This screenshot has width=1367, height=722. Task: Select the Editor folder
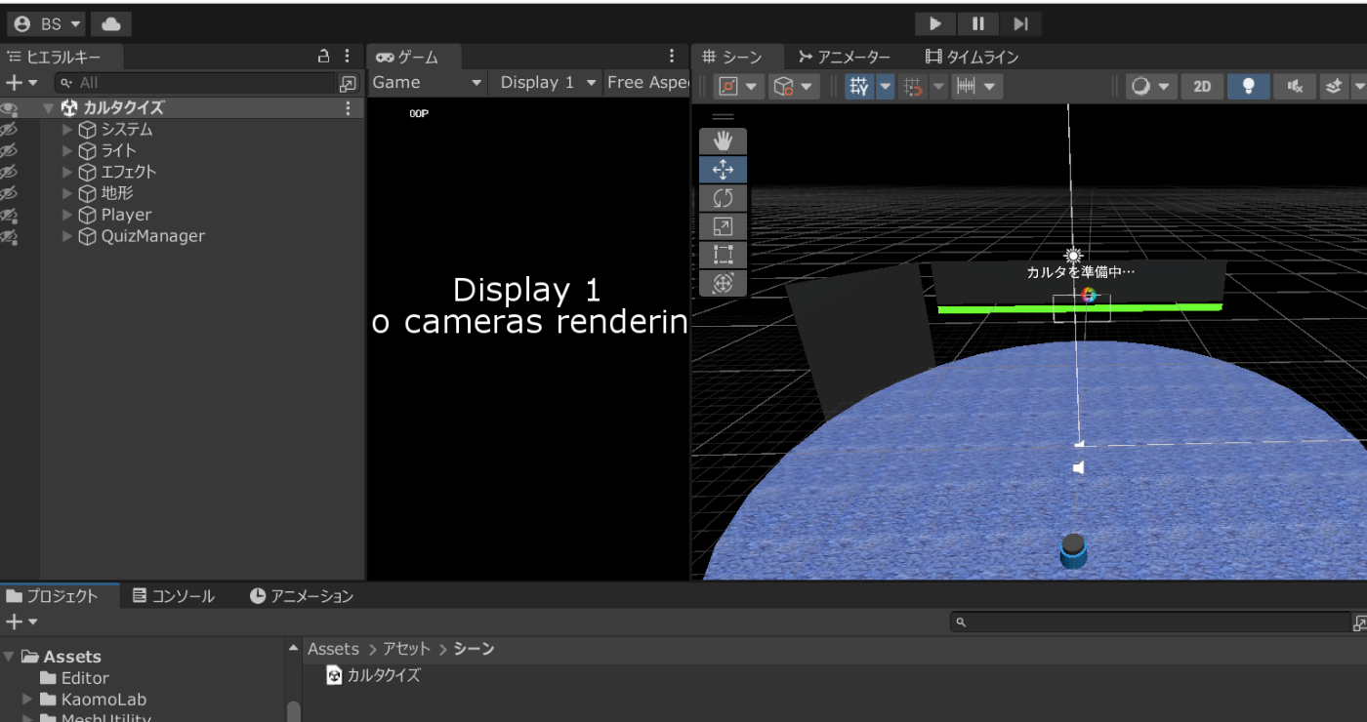85,678
